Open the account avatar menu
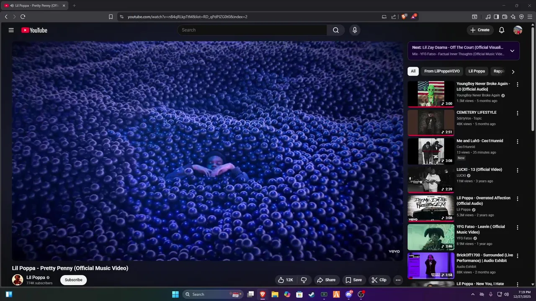 tap(518, 30)
